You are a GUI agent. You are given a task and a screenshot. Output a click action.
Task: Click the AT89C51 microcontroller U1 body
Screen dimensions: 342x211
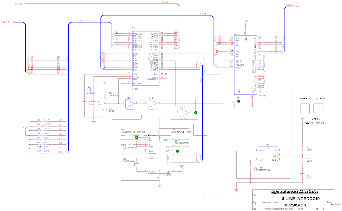(x=146, y=58)
